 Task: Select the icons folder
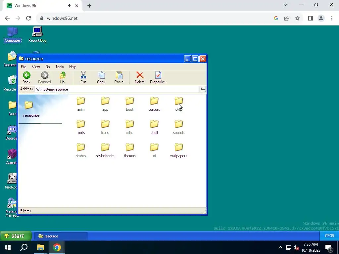click(105, 127)
